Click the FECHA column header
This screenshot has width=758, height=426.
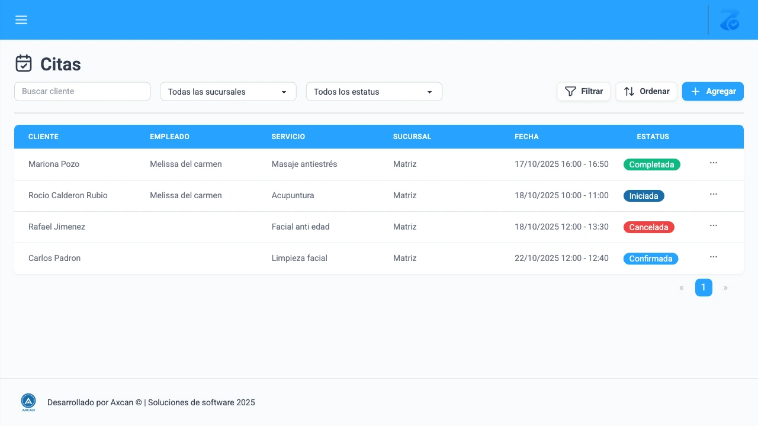click(526, 137)
